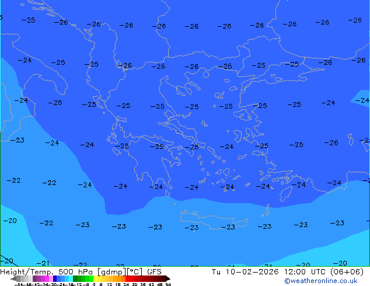Open the weatheronline.co.uk copyright link
370x286 pixels.
point(321,281)
